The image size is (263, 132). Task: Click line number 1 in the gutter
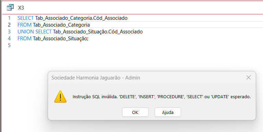click(x=9, y=18)
